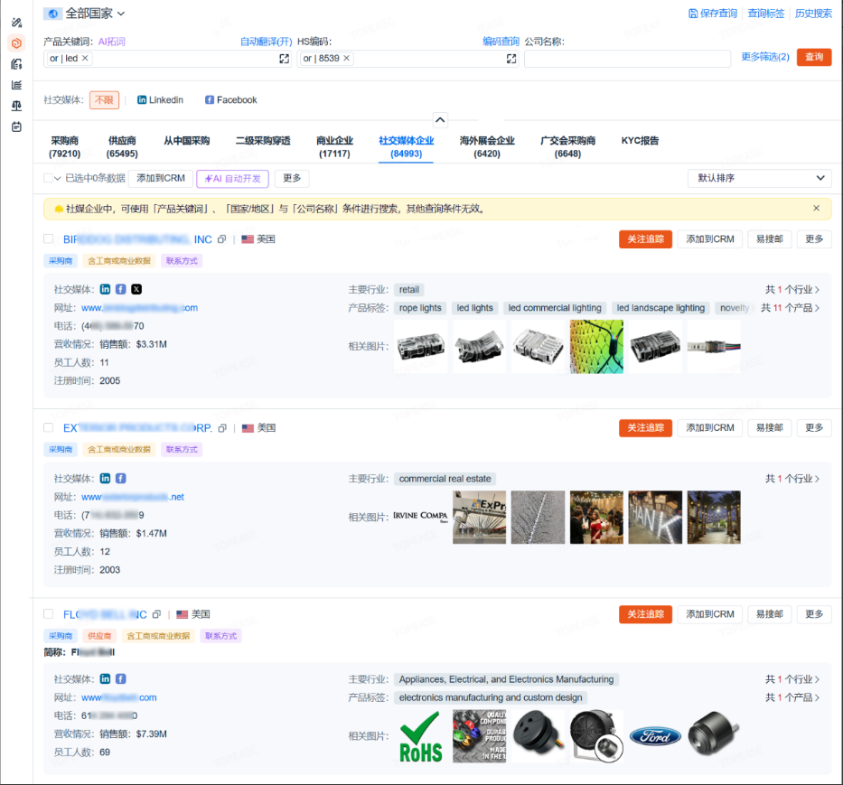Expand the product keyword input box icon
Image resolution: width=843 pixels, height=785 pixels.
[x=284, y=59]
